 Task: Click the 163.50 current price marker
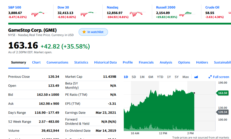tap(222, 93)
